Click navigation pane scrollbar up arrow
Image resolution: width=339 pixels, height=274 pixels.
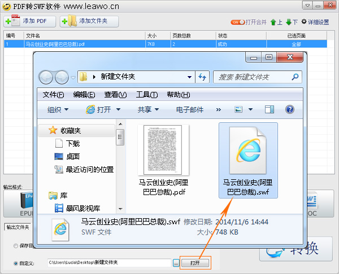point(120,124)
